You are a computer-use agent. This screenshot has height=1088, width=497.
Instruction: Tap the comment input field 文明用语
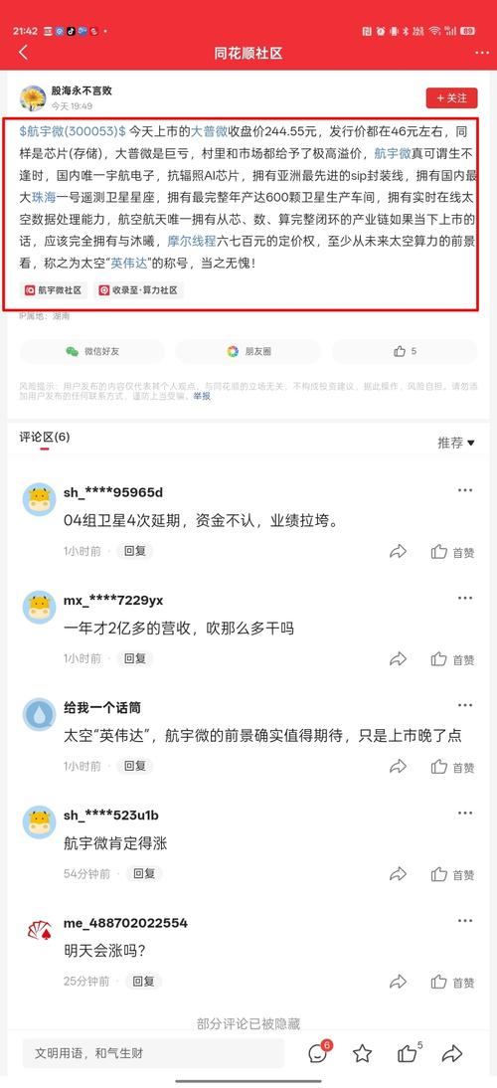click(x=153, y=1053)
